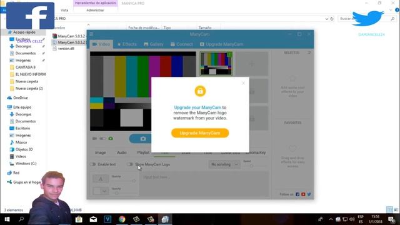Select the color bars source thumbnail
The width and height of the screenshot is (400, 225).
(216, 64)
